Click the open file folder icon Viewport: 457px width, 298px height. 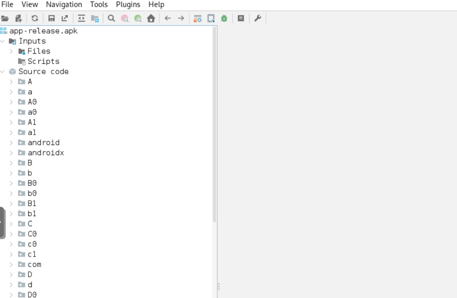[x=5, y=18]
